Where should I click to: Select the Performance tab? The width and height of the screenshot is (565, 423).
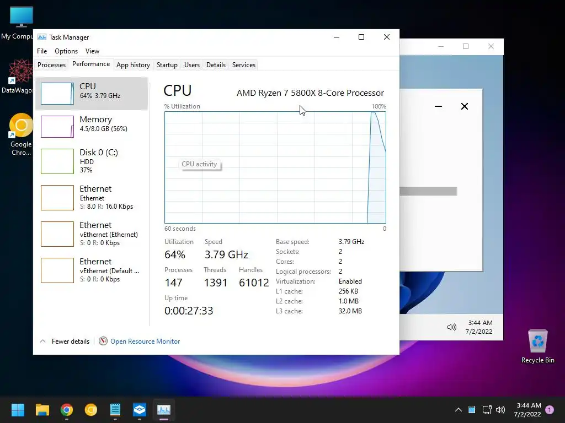(91, 64)
